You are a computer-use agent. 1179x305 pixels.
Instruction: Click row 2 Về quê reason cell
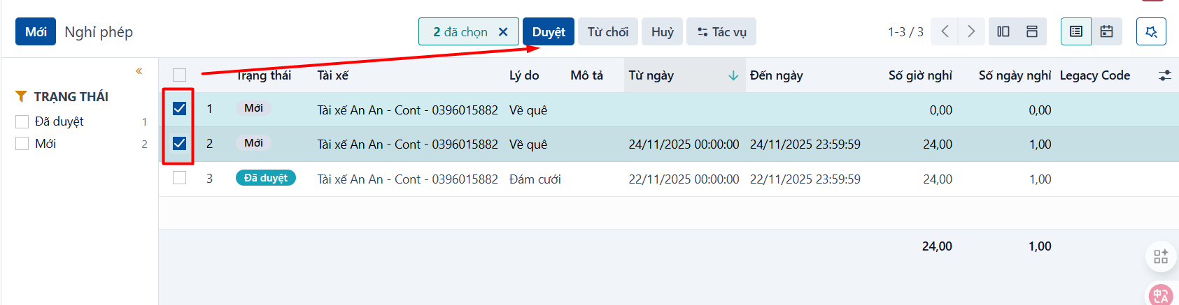pyautogui.click(x=528, y=144)
